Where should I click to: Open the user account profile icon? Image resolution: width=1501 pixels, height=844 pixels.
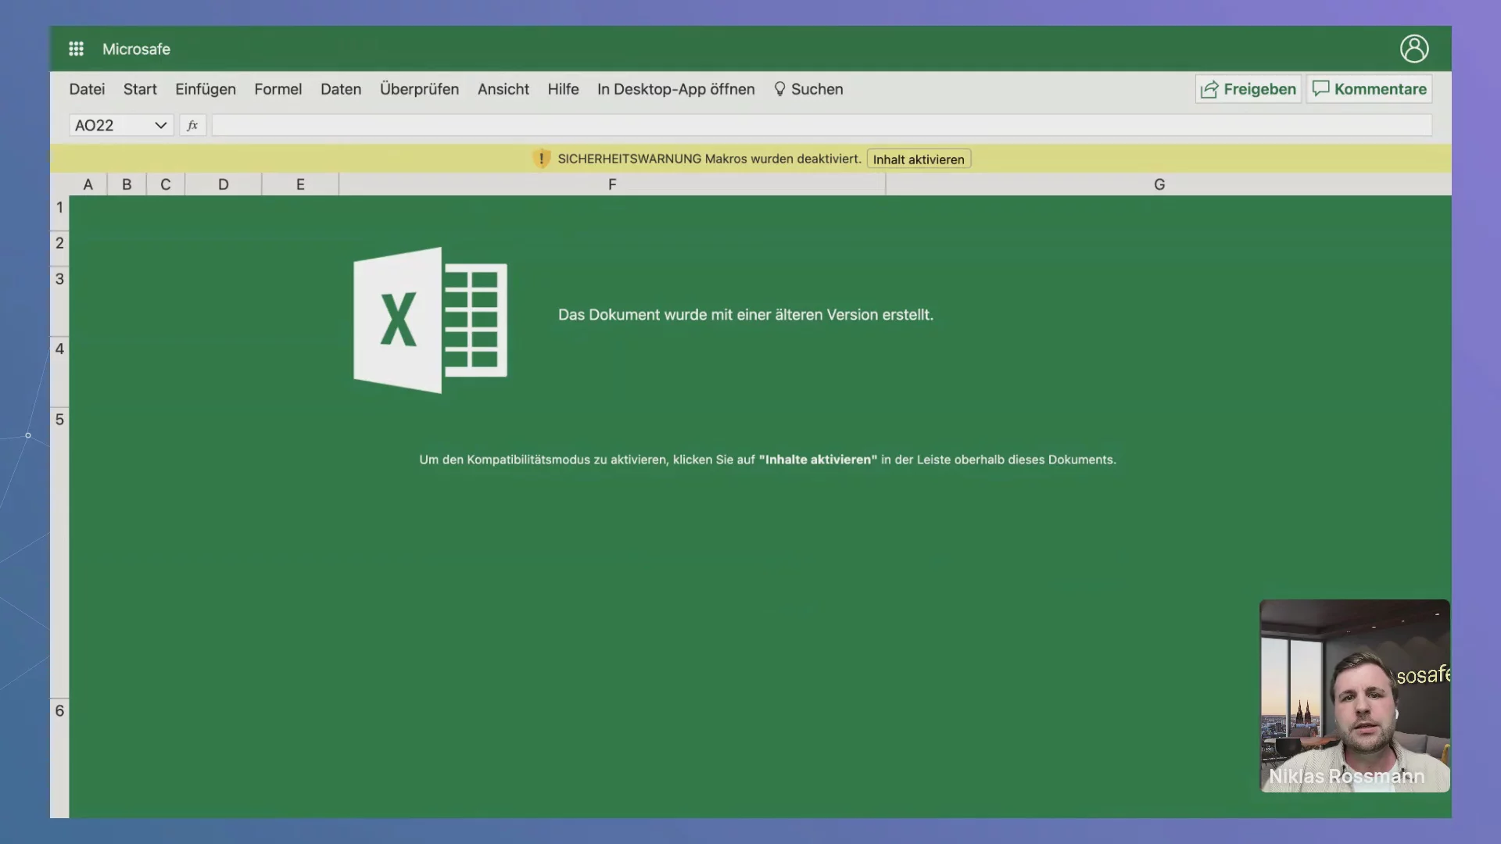pos(1413,48)
